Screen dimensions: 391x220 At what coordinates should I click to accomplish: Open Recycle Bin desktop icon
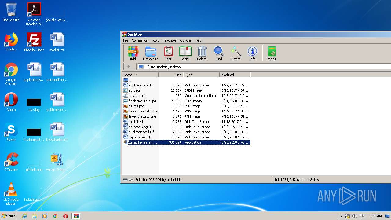pyautogui.click(x=11, y=12)
